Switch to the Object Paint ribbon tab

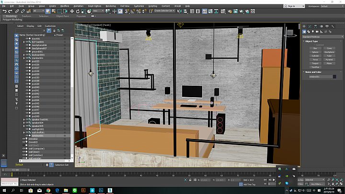tap(62, 16)
